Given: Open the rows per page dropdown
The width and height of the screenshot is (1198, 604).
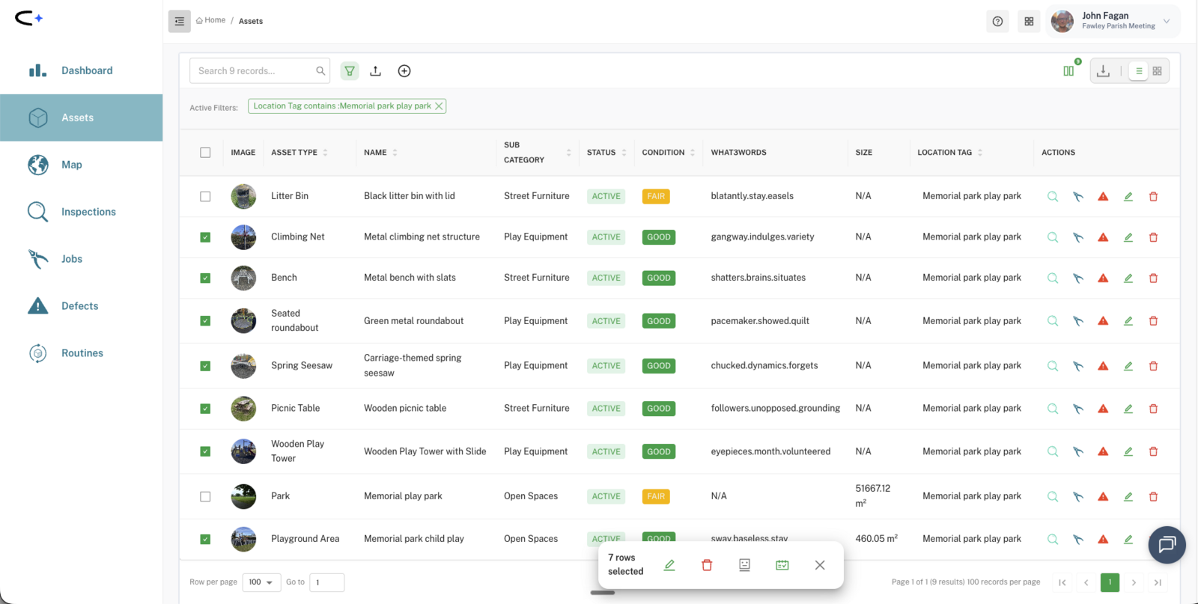Looking at the screenshot, I should [261, 582].
